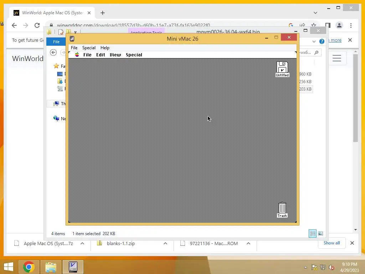Open the Apple menu in the emulated Mac

coord(77,55)
